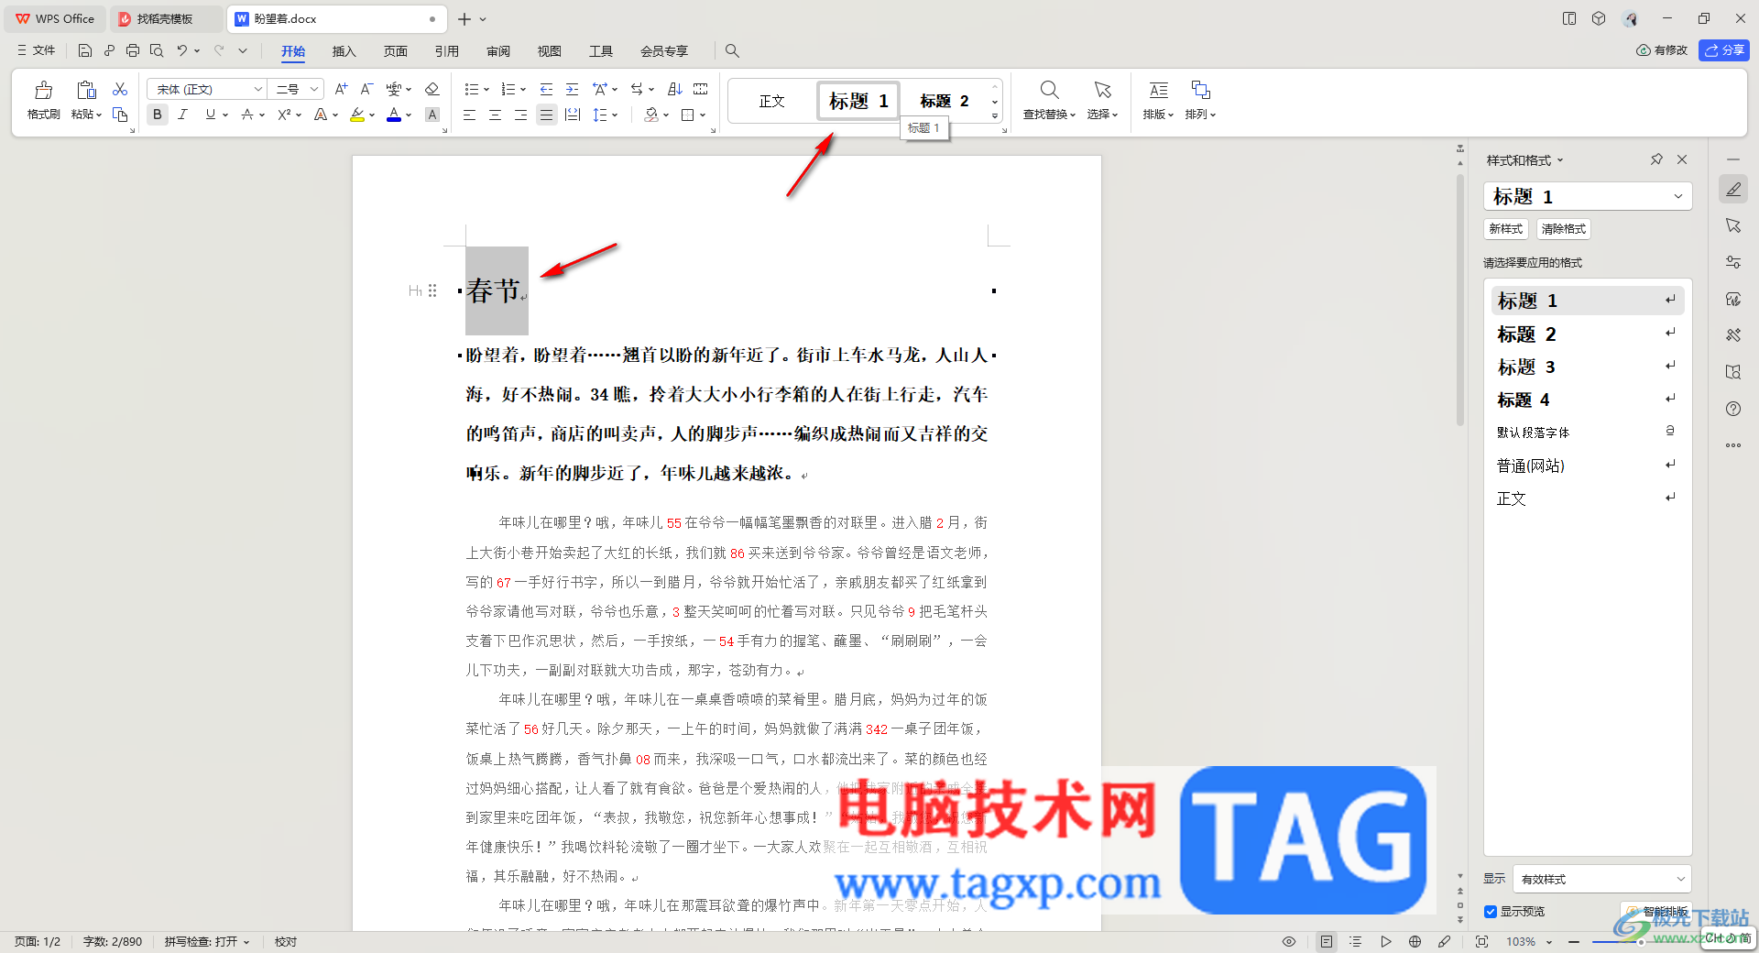Click the Increase font size icon
1759x953 pixels.
coord(341,89)
